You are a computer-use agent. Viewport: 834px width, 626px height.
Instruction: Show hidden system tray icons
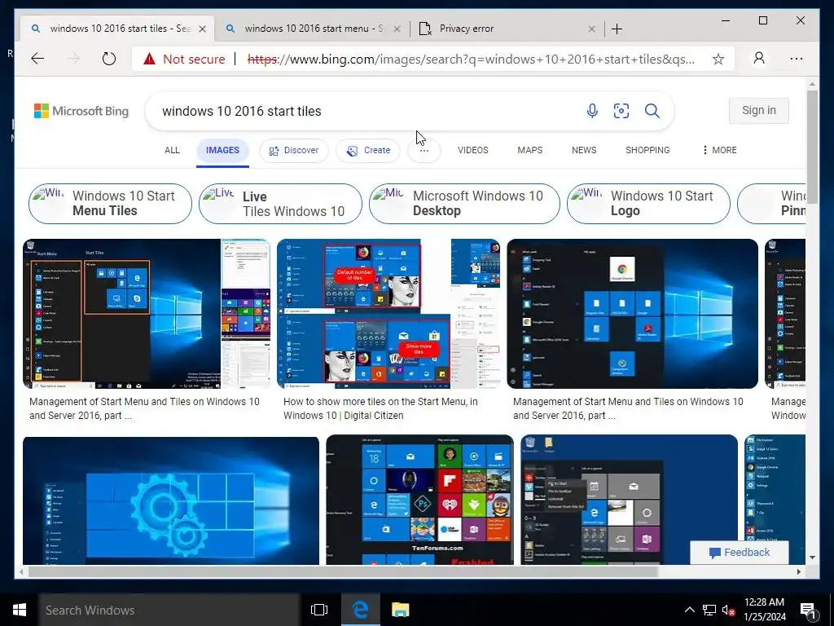[689, 610]
